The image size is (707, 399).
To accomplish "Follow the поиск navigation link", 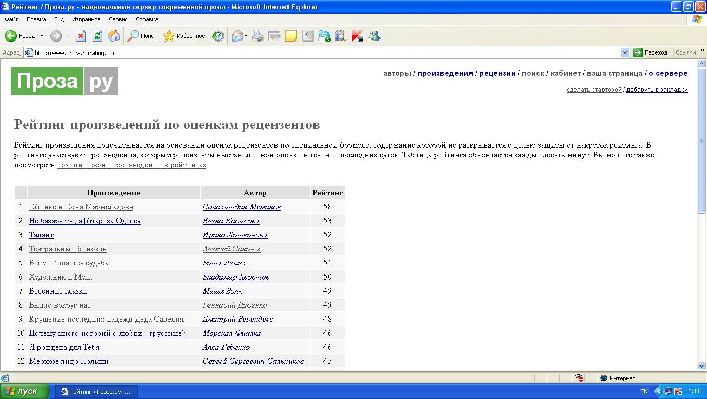I will click(x=533, y=73).
